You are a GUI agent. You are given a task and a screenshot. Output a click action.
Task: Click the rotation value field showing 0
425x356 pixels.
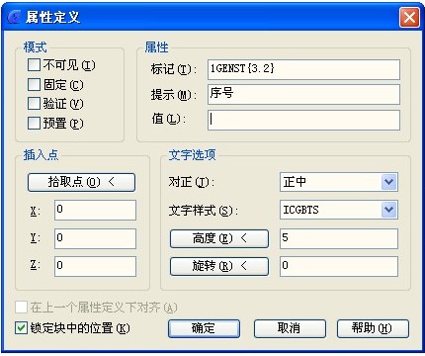click(x=339, y=266)
